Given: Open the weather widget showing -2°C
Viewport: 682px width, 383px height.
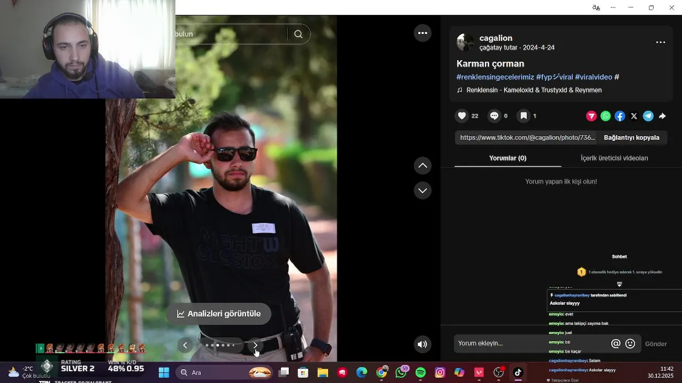Looking at the screenshot, I should pyautogui.click(x=28, y=372).
